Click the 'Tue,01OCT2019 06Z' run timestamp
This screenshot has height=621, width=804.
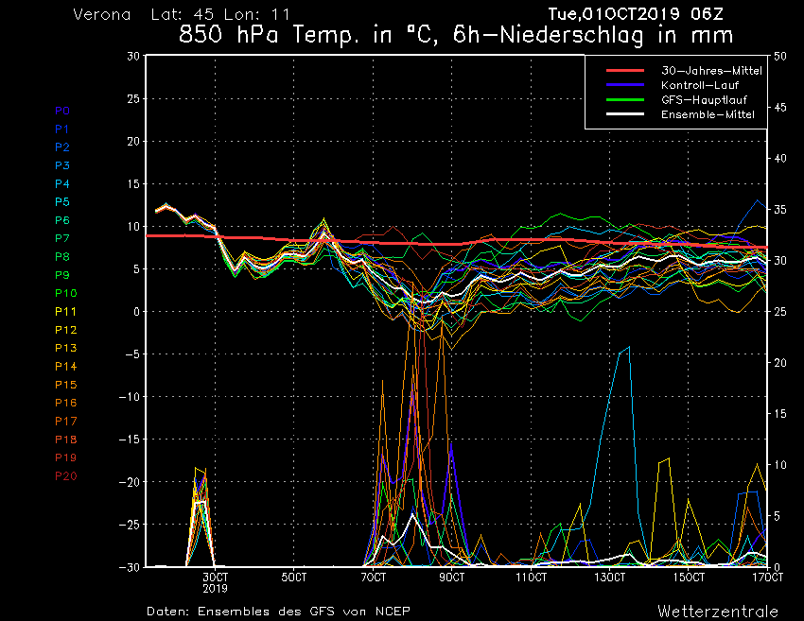pos(636,14)
